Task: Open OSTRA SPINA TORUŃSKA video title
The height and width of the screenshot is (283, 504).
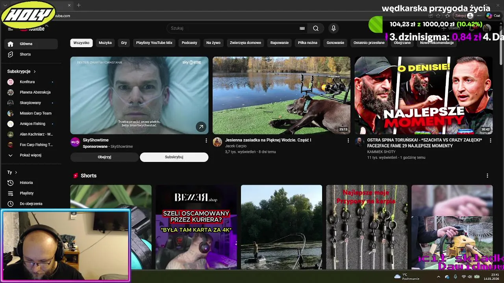Action: [x=424, y=143]
